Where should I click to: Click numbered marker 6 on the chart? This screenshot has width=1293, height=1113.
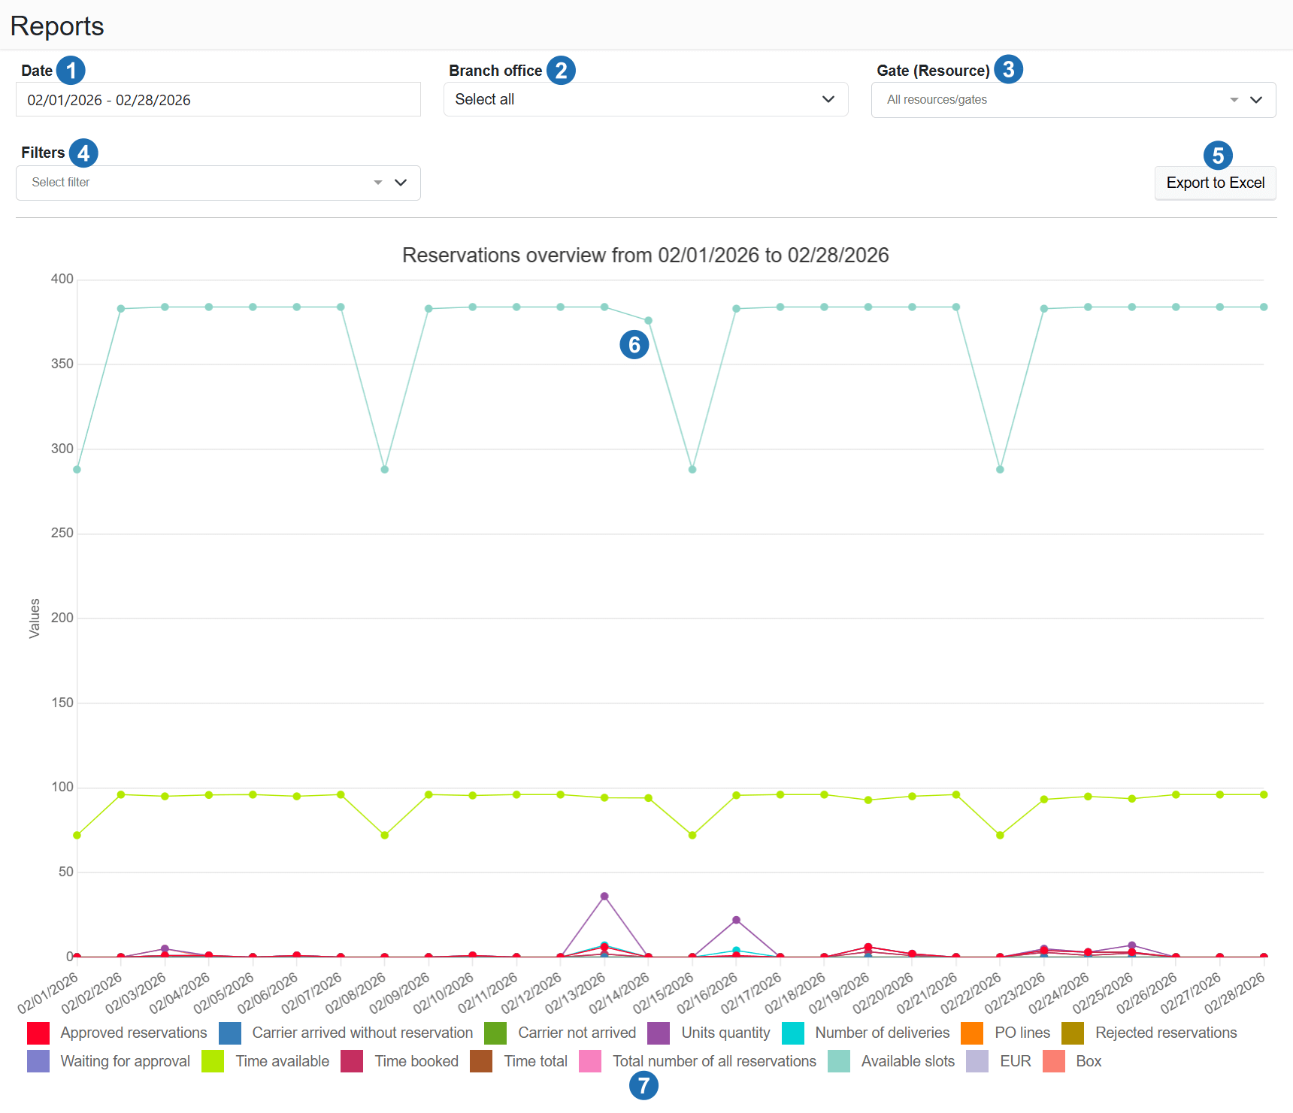(x=634, y=345)
